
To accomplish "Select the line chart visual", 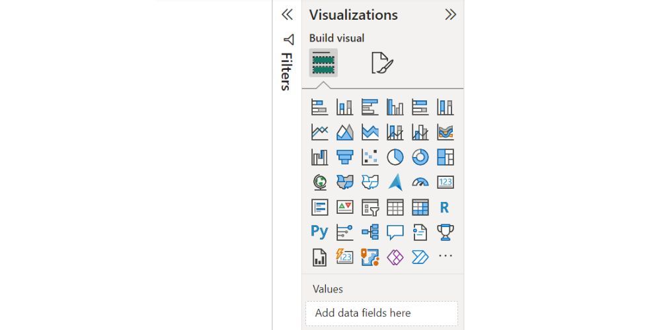I will tap(320, 132).
